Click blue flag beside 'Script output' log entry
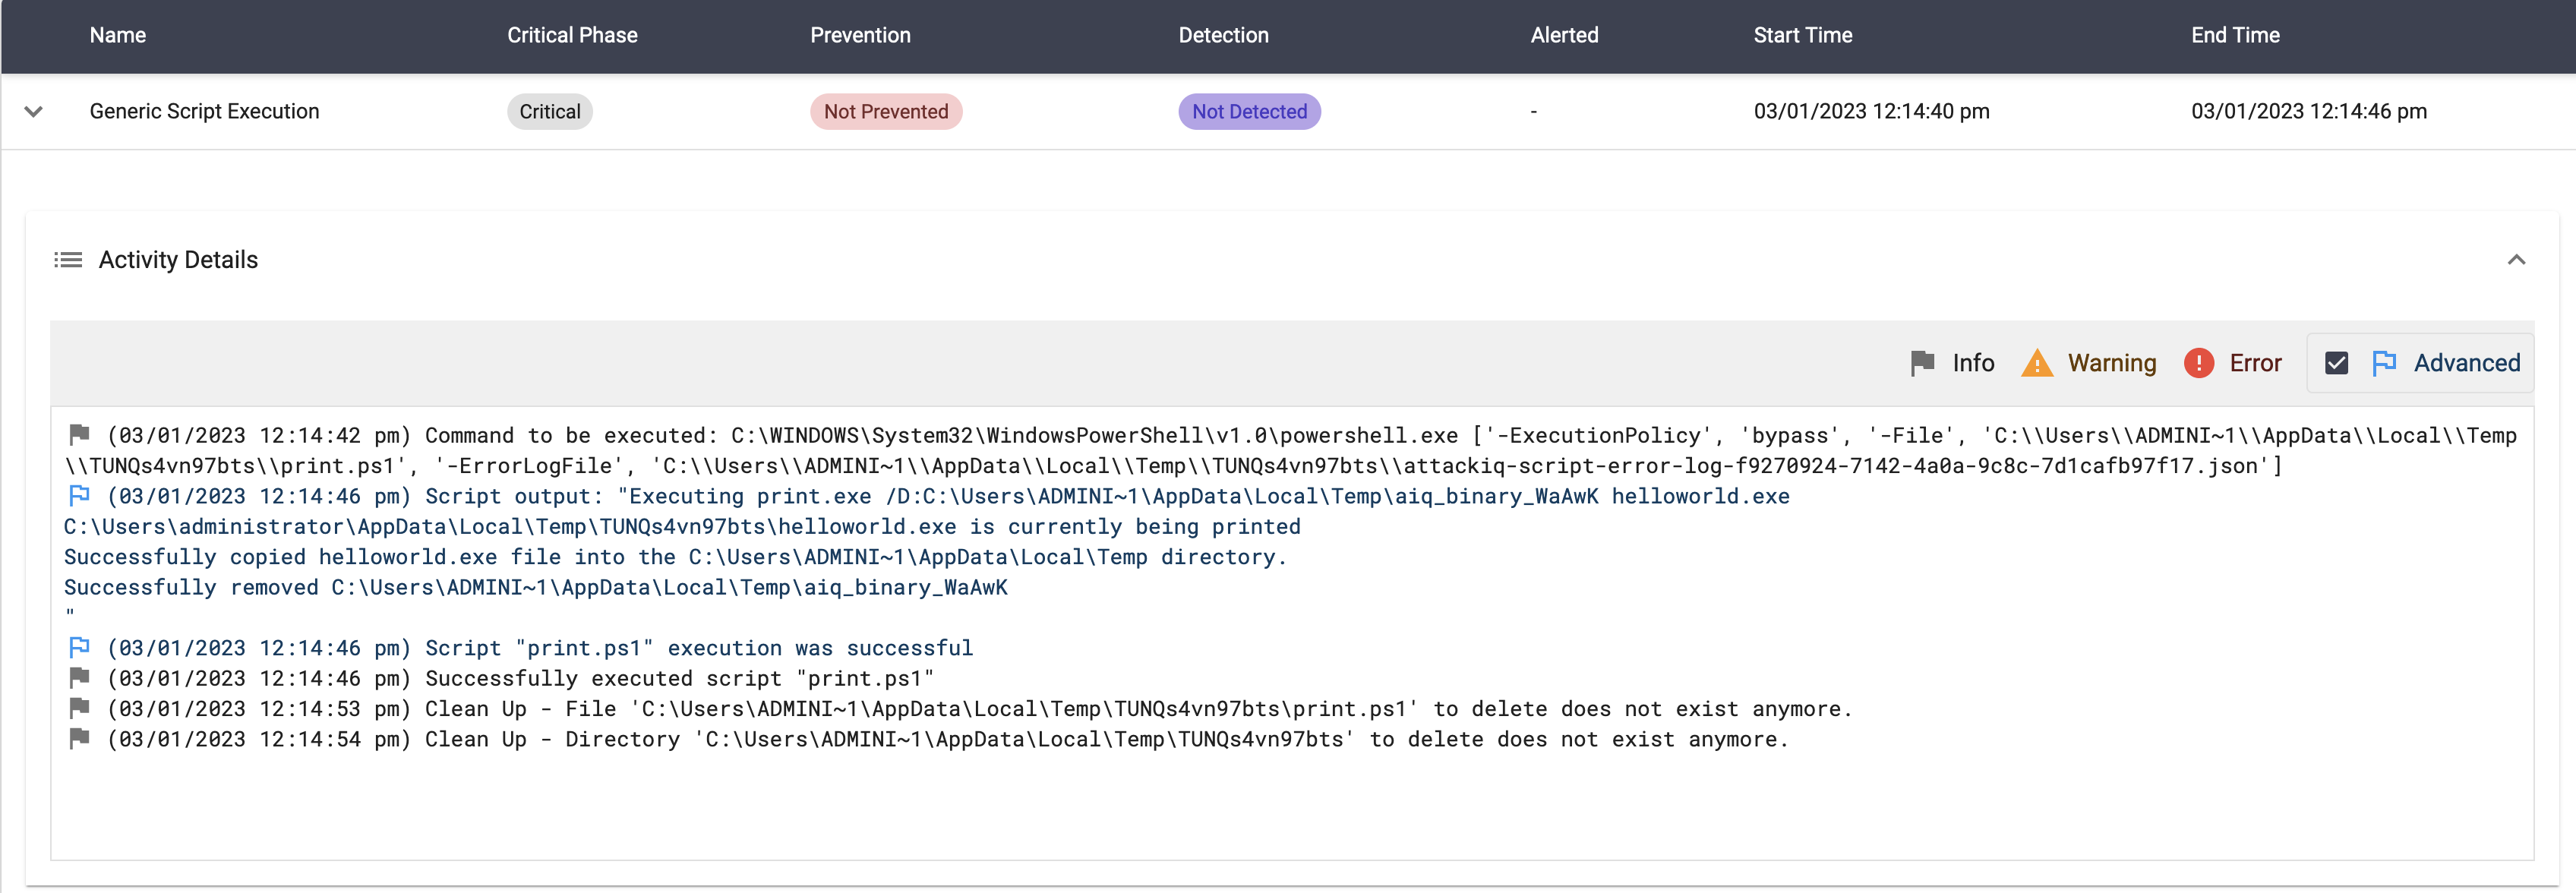The width and height of the screenshot is (2576, 893). coord(79,496)
